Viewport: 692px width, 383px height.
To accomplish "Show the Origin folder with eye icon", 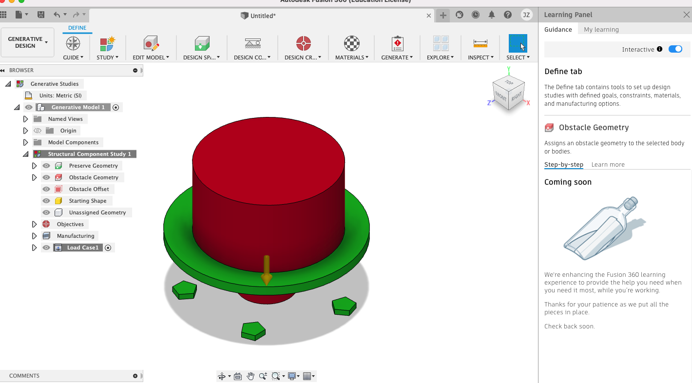I will 38,131.
